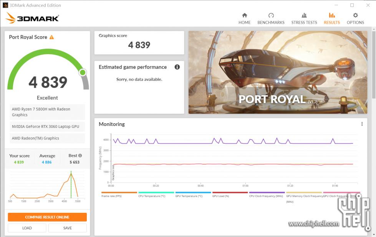Image resolution: width=376 pixels, height=237 pixels.
Task: Click the Monitoring heading
Action: pos(112,124)
